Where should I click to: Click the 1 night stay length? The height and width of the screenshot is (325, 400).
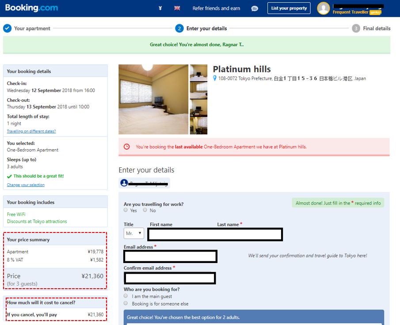tap(14, 124)
